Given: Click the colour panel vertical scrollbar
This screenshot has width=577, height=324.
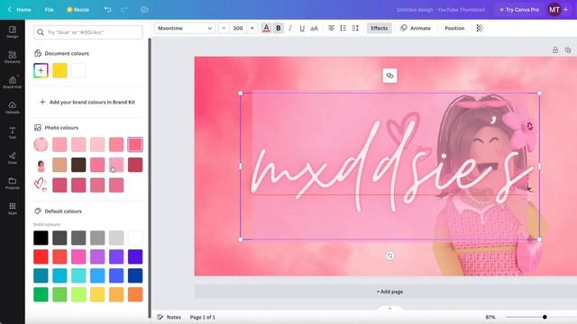Looking at the screenshot, I should coord(150,178).
